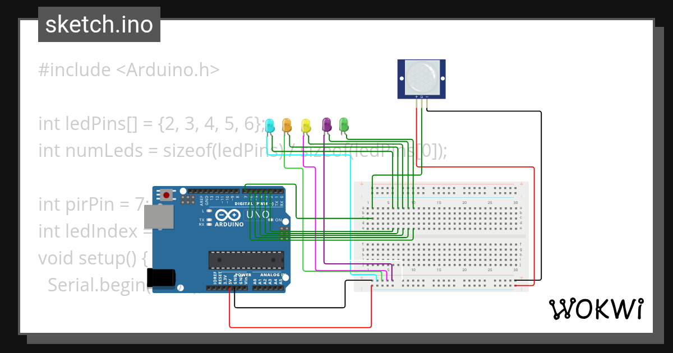This screenshot has height=353, width=673.
Task: Click the yellow LED component
Action: click(306, 125)
